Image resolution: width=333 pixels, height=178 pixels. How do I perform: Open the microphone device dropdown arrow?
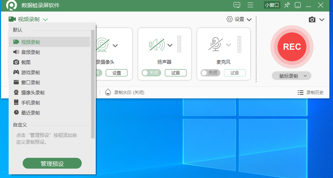coord(229,45)
